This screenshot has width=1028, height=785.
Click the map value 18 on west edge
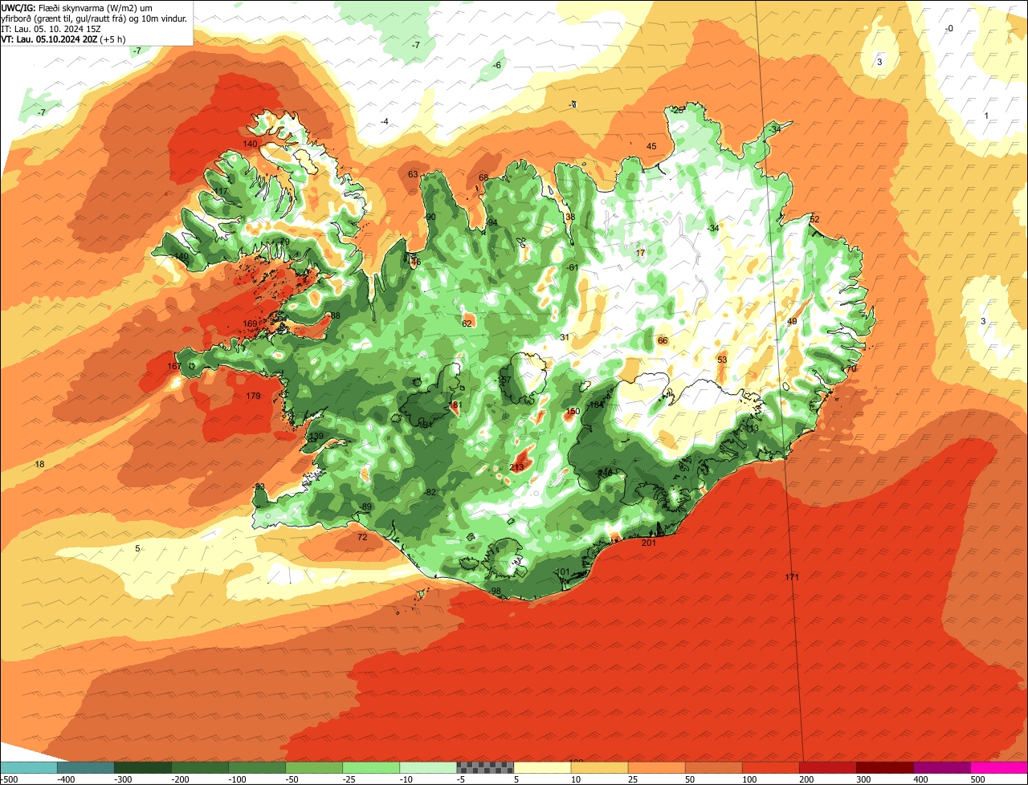pyautogui.click(x=39, y=465)
